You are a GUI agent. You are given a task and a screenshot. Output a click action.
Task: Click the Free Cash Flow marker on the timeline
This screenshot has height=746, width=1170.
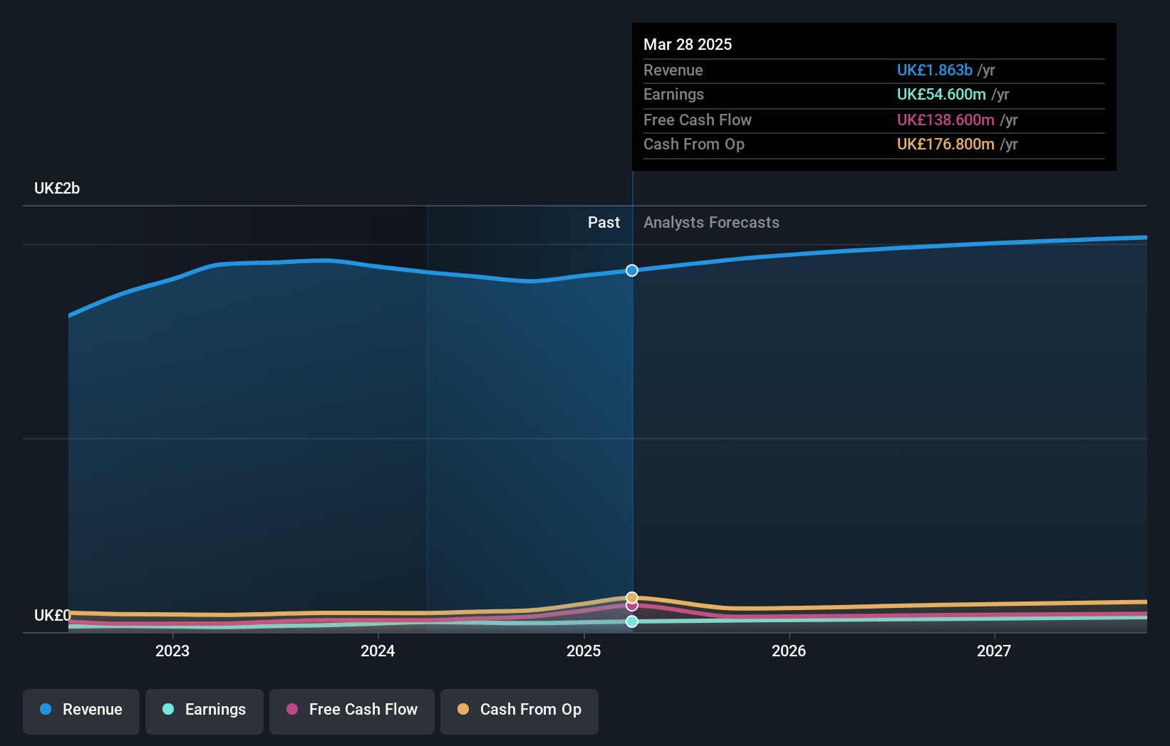(631, 606)
